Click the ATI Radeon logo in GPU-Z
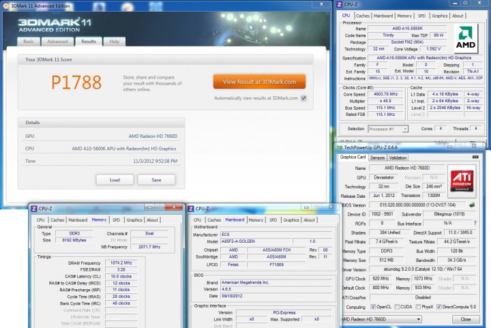This screenshot has width=491, height=328. (462, 181)
